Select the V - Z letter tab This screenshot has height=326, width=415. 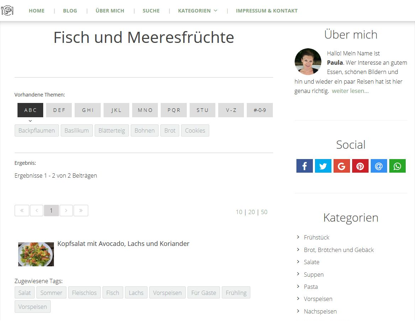(231, 110)
